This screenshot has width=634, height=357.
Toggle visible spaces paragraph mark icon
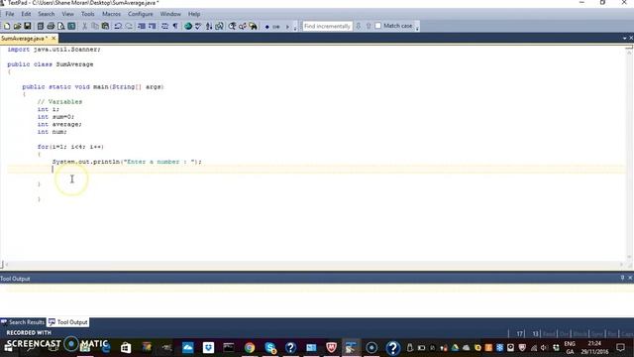pos(175,26)
